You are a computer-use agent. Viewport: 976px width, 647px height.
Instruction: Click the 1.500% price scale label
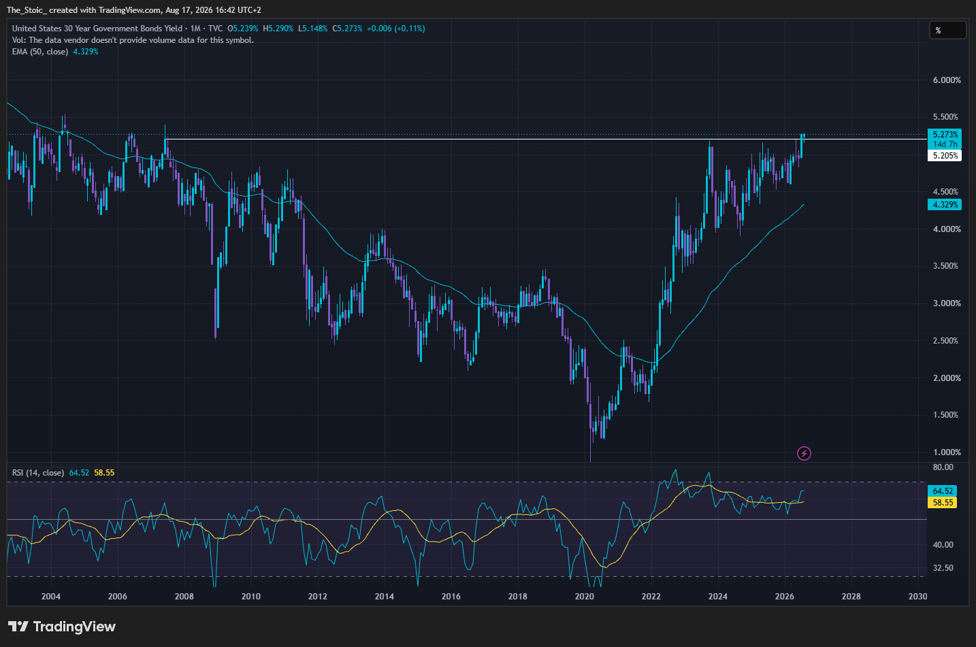(947, 415)
